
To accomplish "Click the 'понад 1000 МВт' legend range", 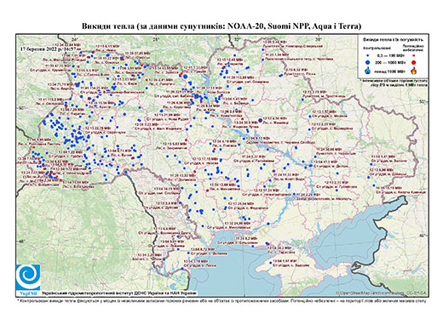I will click(391, 71).
